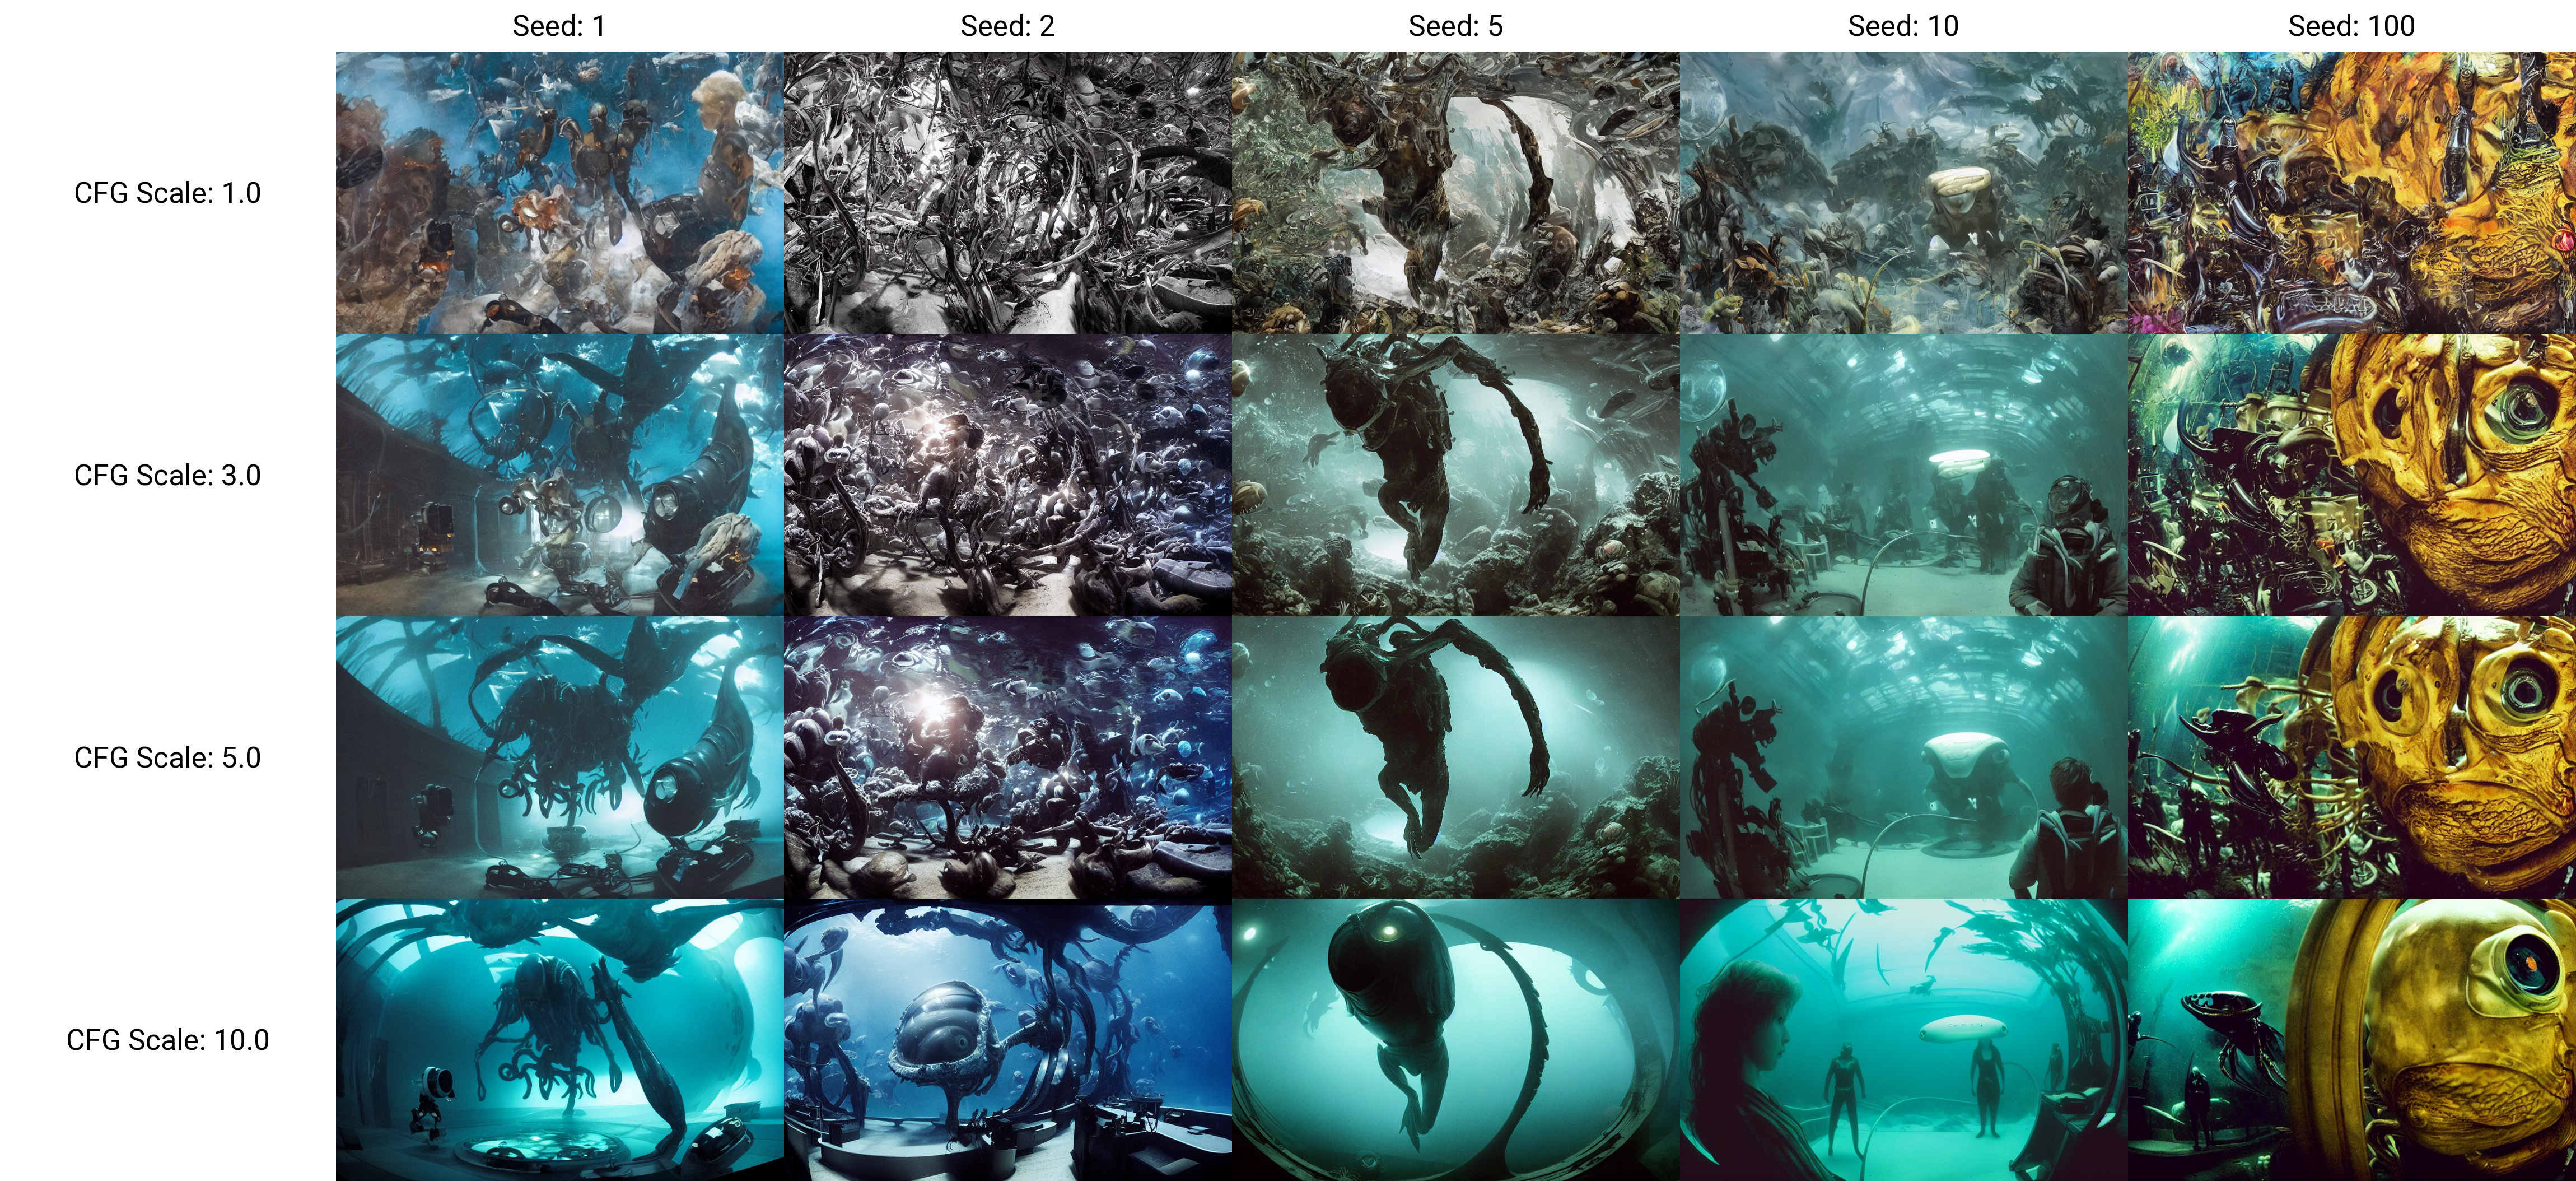This screenshot has height=1181, width=2576.
Task: Click the 'CFG Scale: 10.0' row label
Action: 167,1040
